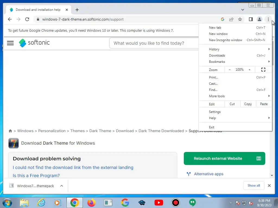This screenshot has width=278, height=208.
Task: Close the Download and installation help tab
Action: point(67,10)
